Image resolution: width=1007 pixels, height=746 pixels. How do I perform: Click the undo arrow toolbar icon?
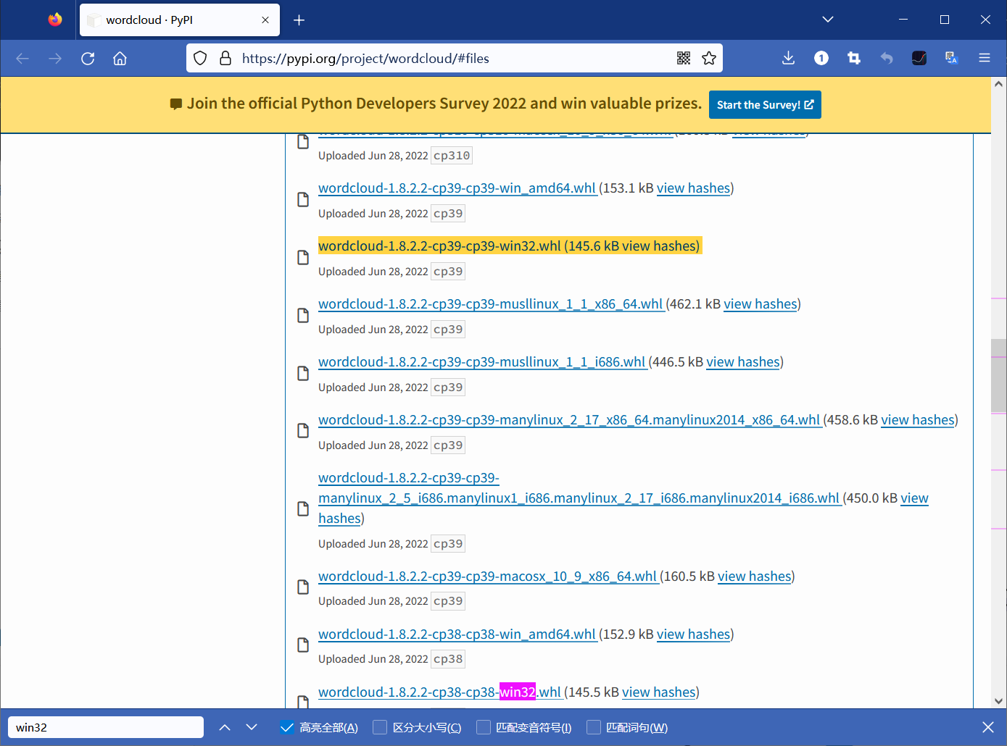(887, 59)
